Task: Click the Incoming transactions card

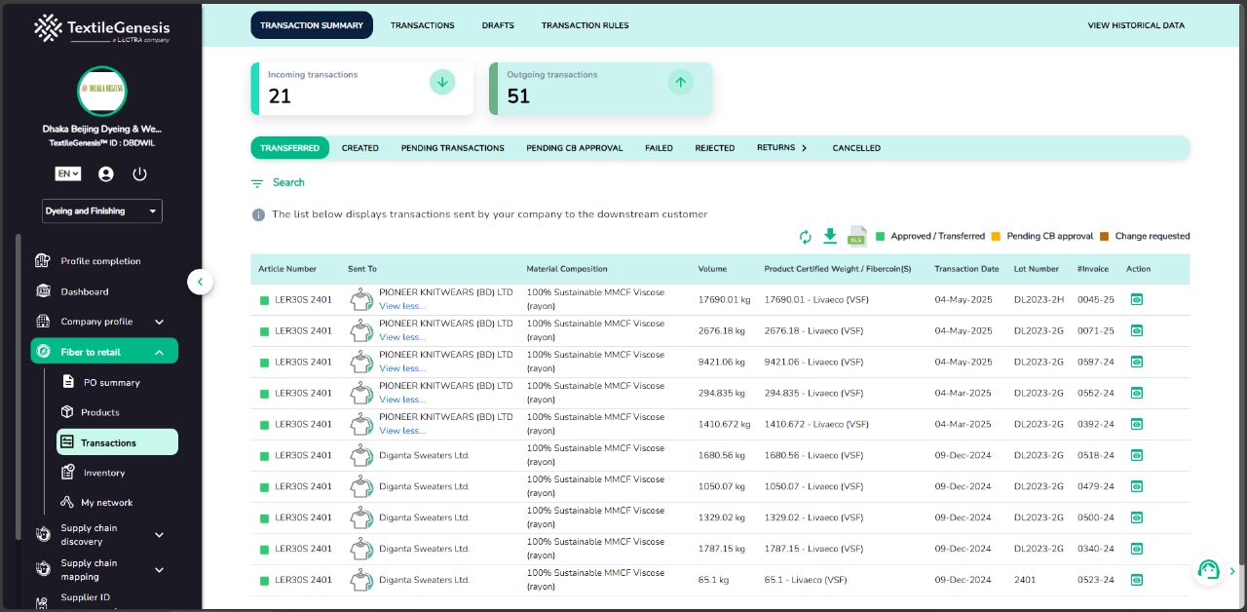Action: (x=362, y=89)
